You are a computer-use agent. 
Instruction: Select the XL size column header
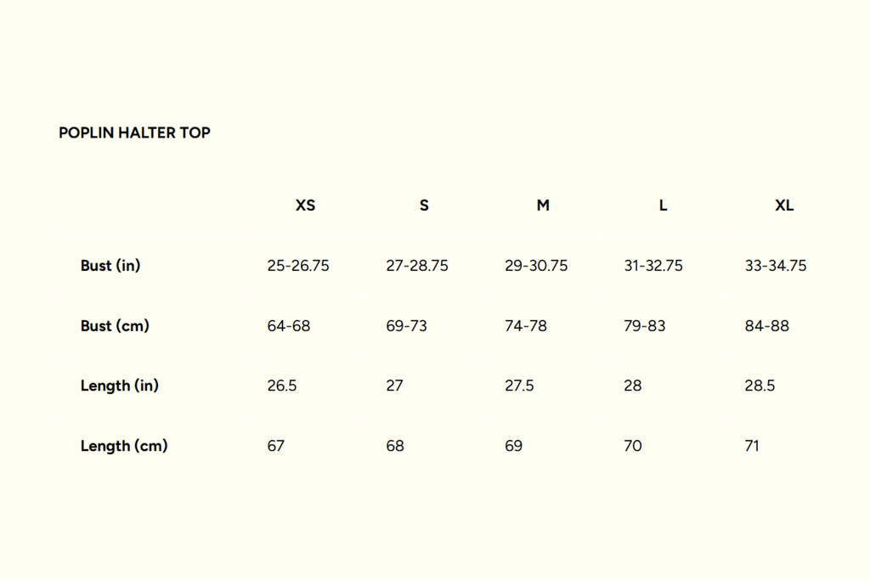pyautogui.click(x=784, y=206)
